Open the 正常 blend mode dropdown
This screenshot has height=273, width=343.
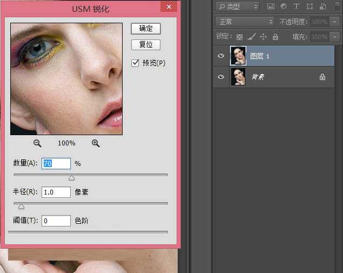click(245, 22)
